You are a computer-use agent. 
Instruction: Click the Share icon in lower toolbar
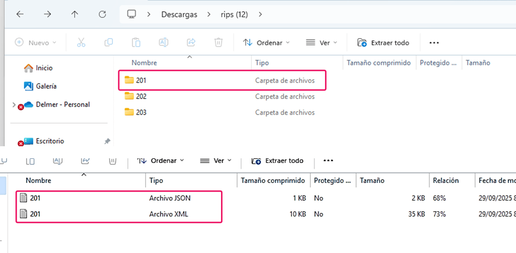[x=85, y=161]
